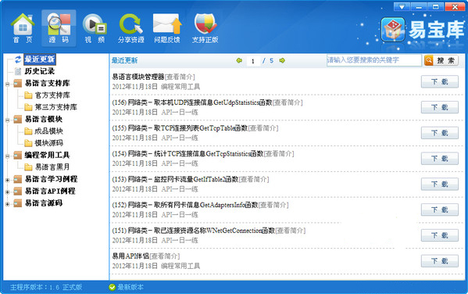The width and height of the screenshot is (468, 294).
Task: Expand the 易语言API例程 tree node
Action: (x=8, y=192)
